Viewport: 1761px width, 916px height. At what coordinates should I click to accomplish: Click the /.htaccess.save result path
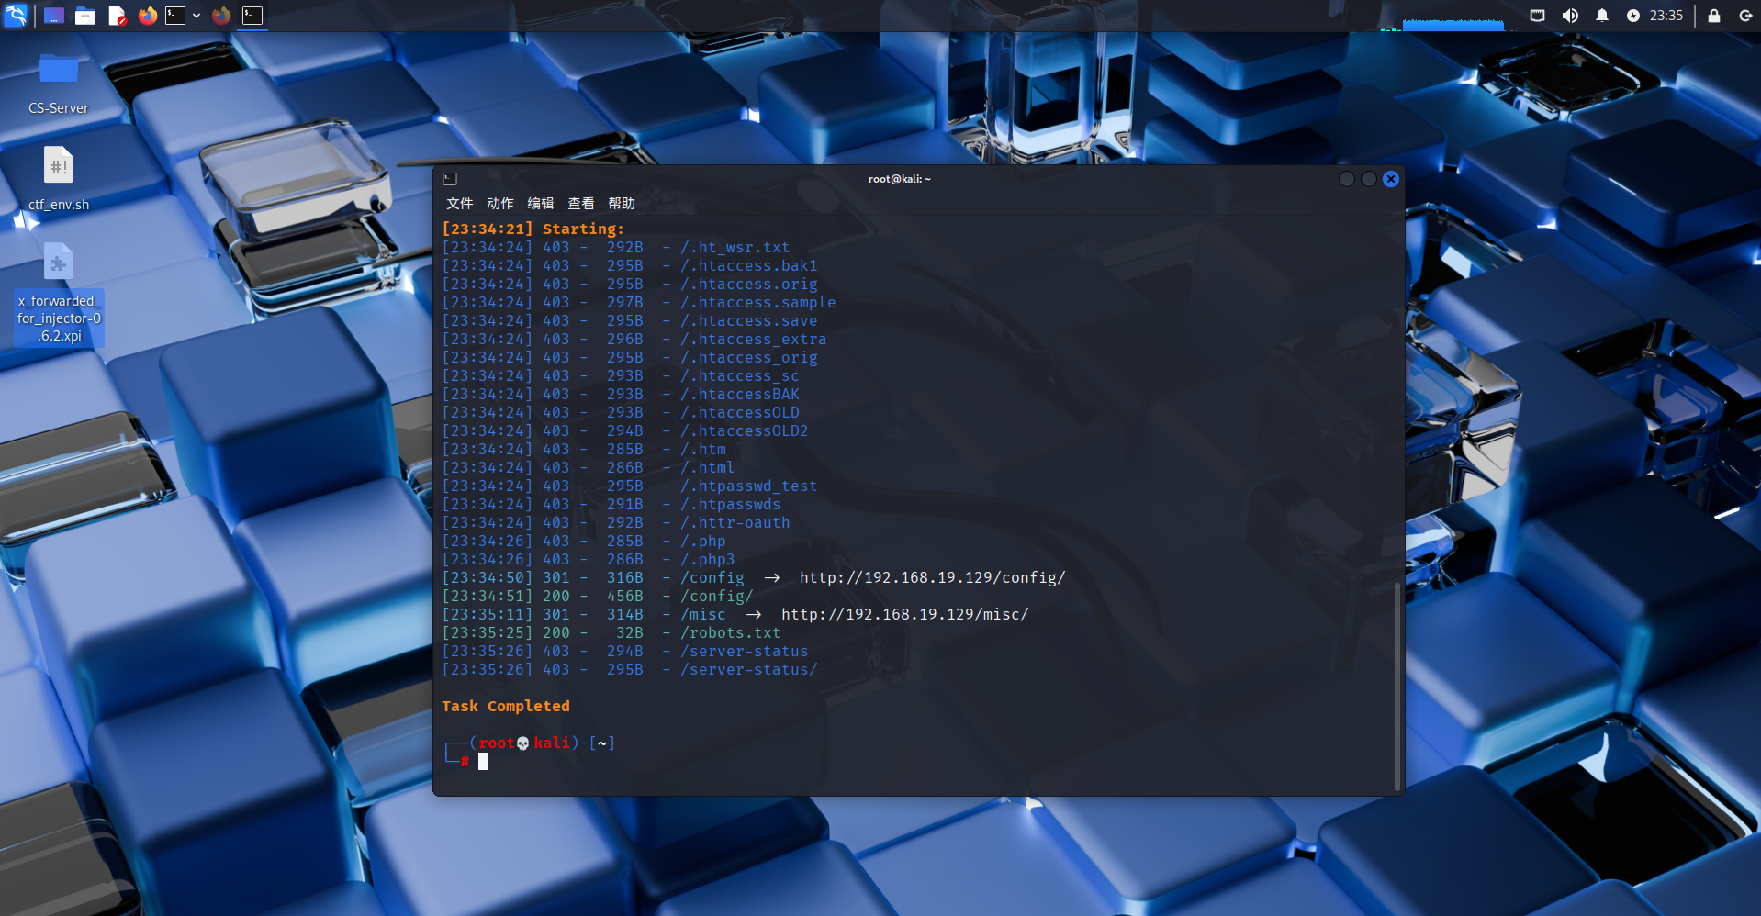[748, 320]
